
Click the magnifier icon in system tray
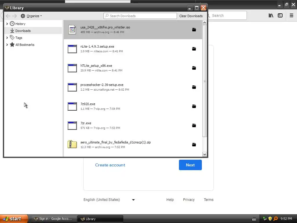click(x=276, y=219)
